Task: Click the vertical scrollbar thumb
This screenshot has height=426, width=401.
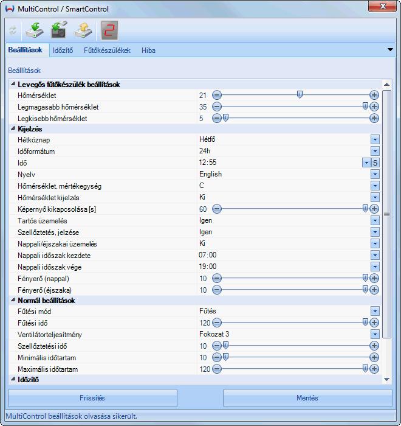Action: coord(387,214)
